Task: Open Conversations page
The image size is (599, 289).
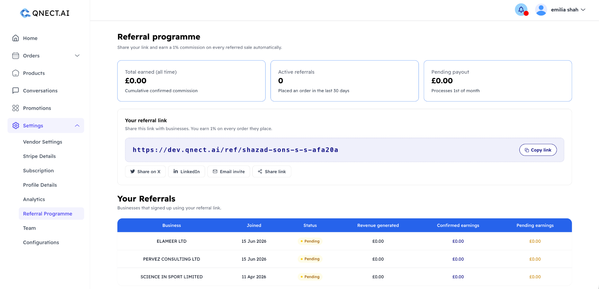Action: tap(40, 91)
